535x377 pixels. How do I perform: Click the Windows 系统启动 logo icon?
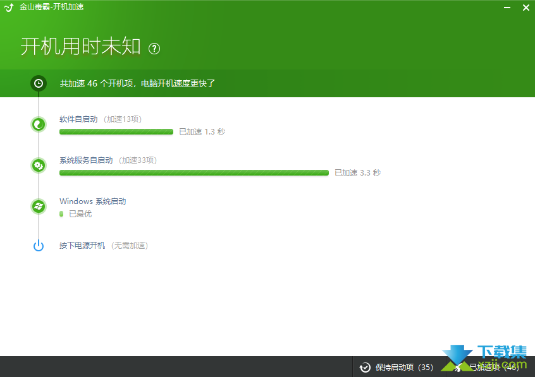[x=39, y=206]
